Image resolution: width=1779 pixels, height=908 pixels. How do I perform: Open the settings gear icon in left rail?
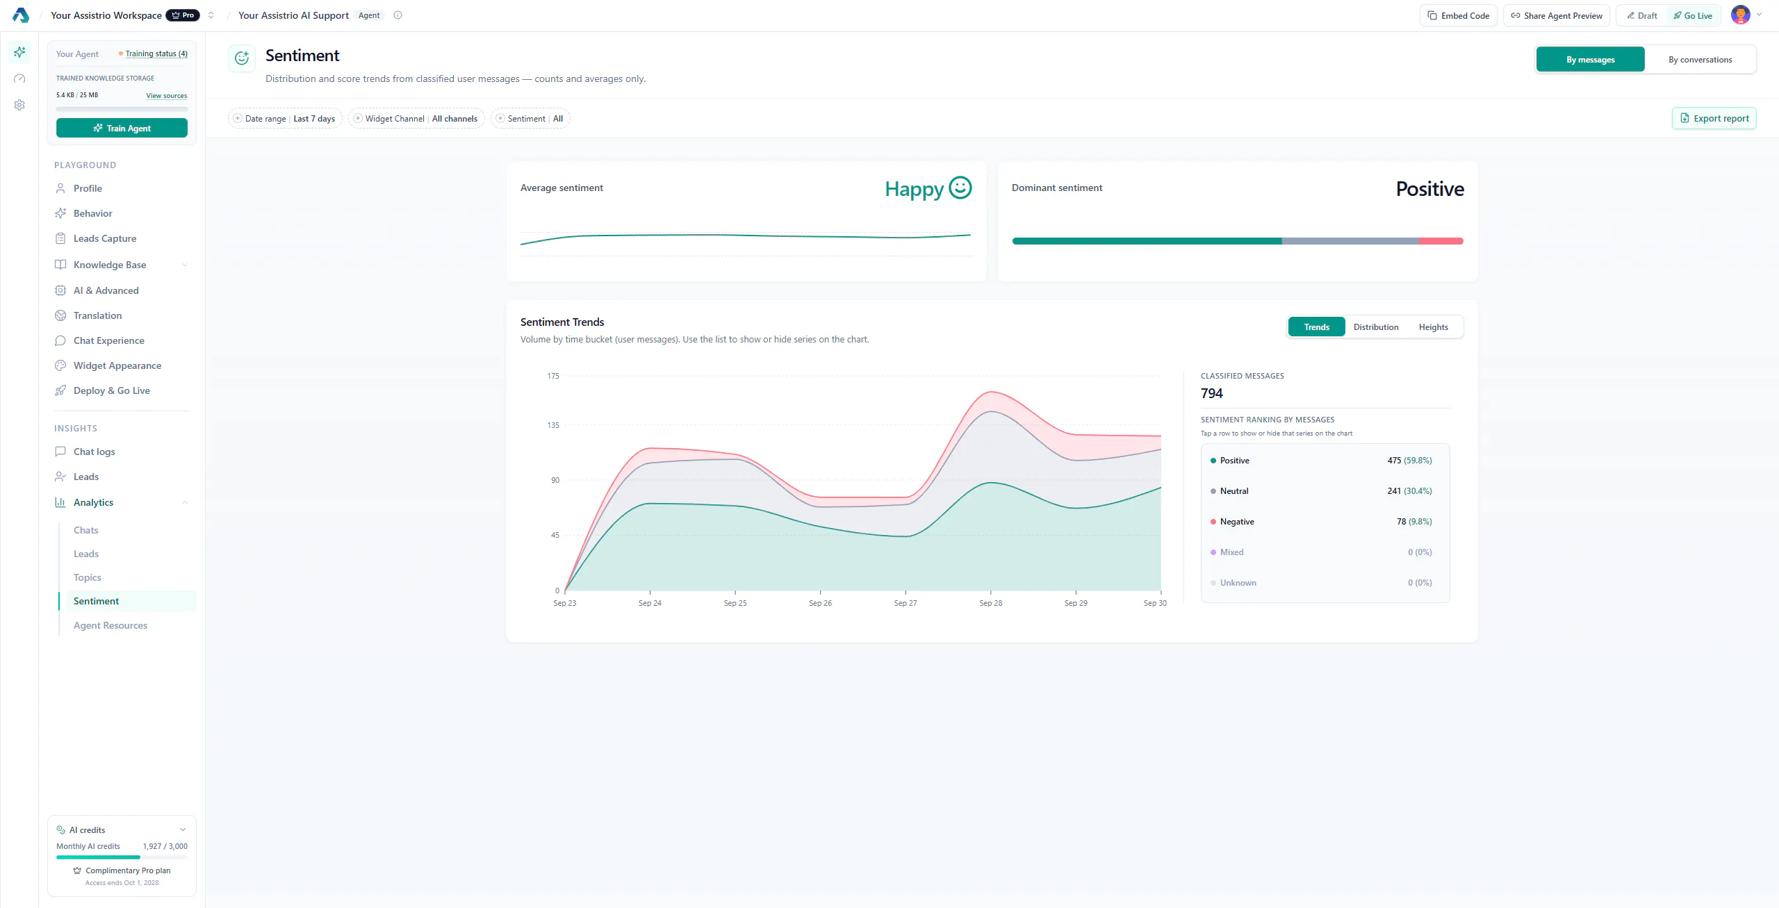[x=19, y=105]
